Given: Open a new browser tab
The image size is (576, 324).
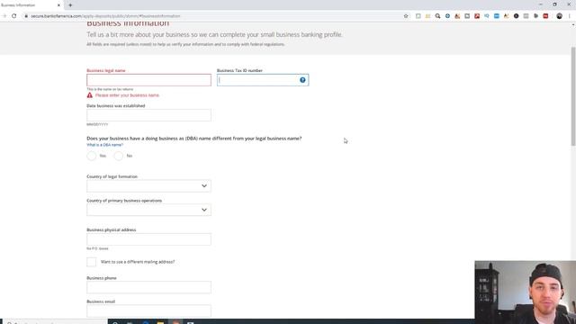Looking at the screenshot, I should (x=70, y=5).
